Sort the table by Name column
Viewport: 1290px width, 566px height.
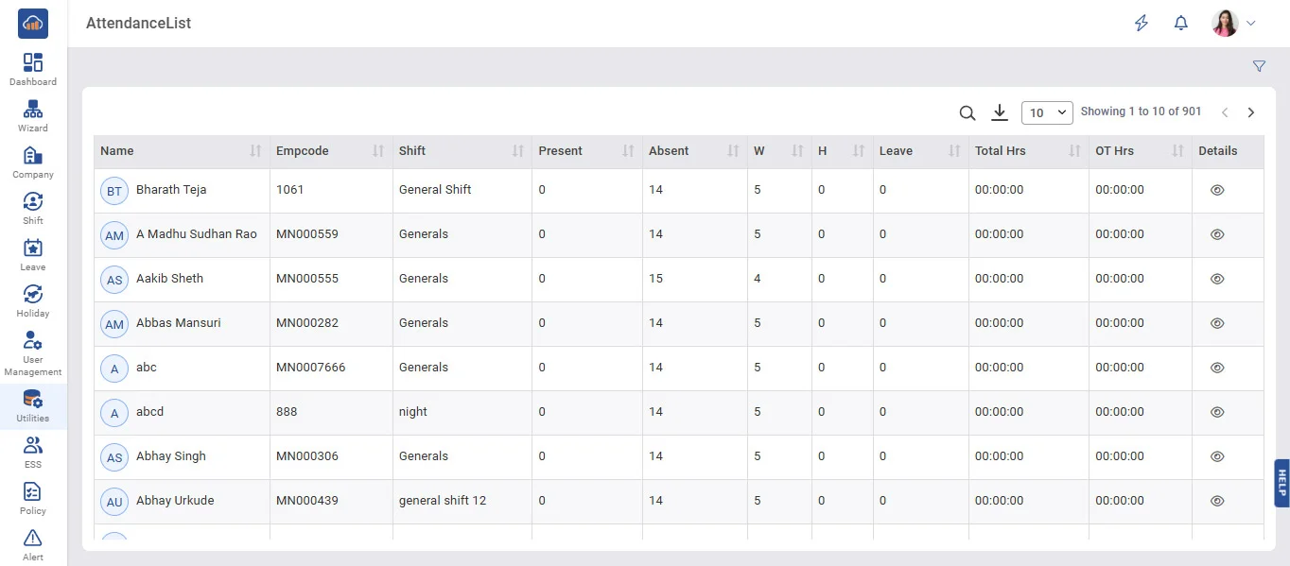point(255,151)
